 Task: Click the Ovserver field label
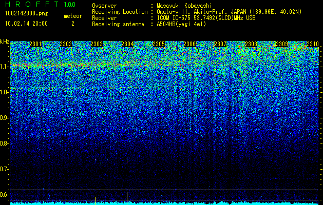104,6
